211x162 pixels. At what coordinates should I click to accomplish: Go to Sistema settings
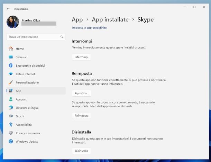[x=36, y=57]
